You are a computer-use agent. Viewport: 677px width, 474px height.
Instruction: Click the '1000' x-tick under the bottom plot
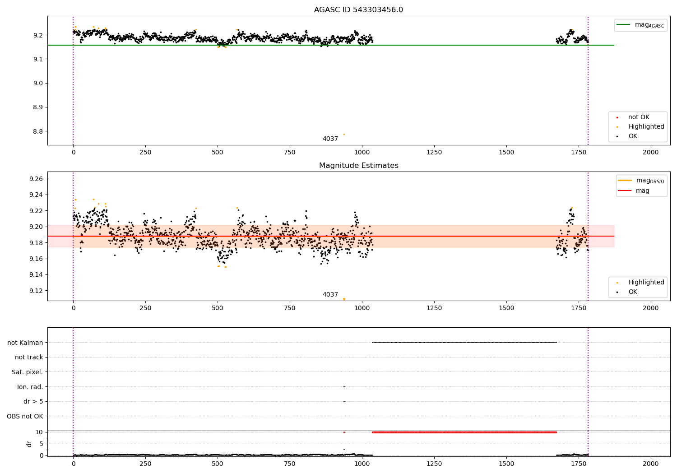click(362, 464)
